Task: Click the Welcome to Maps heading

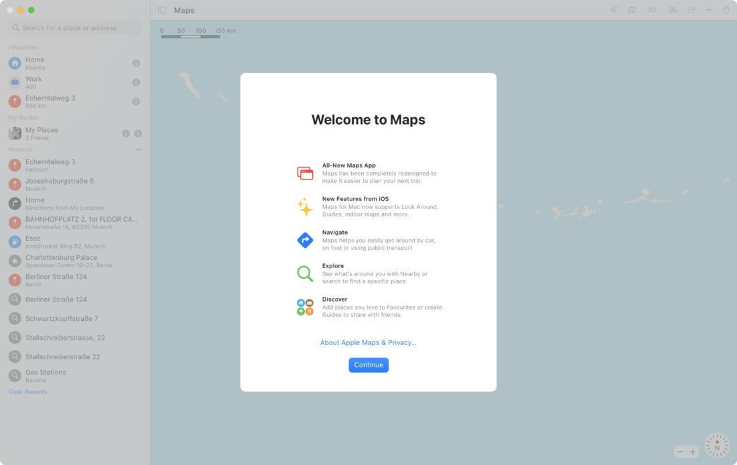Action: coord(368,120)
